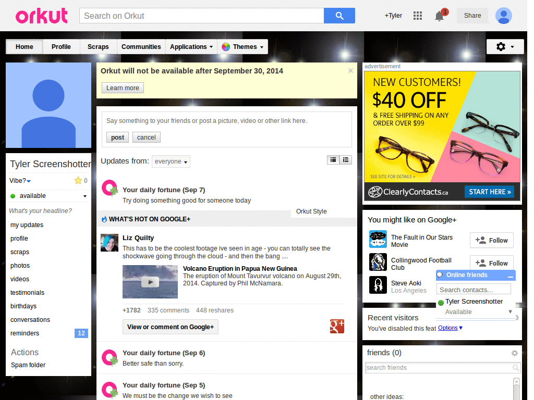This screenshot has width=534, height=400.
Task: Open the Communities tab
Action: (x=141, y=46)
